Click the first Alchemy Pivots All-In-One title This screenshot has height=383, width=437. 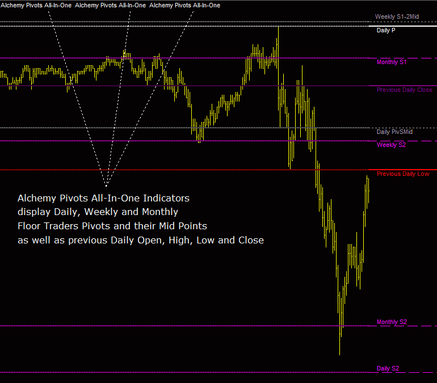point(36,5)
